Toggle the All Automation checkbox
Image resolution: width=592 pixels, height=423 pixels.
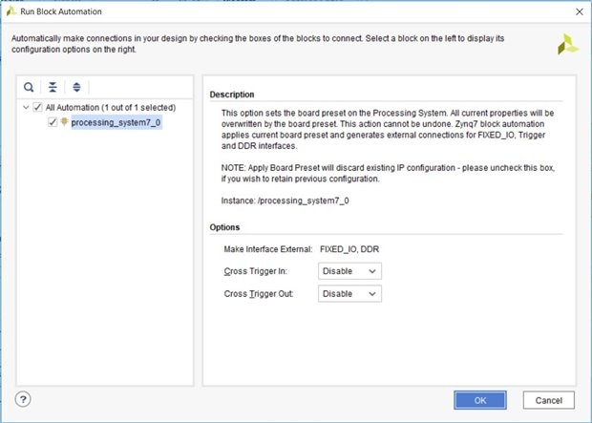click(38, 107)
